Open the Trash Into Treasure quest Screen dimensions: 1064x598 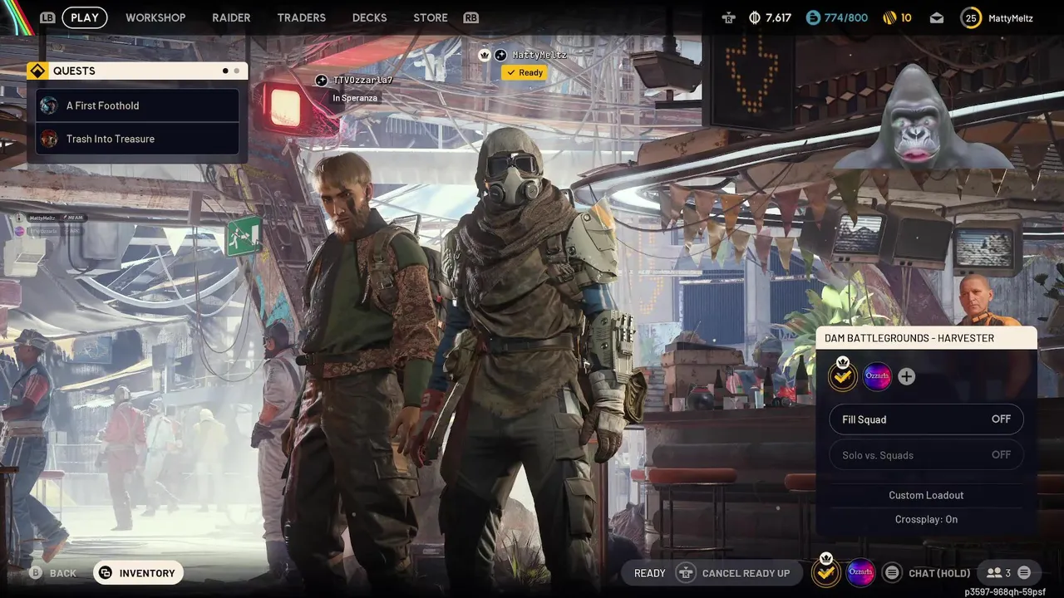(x=138, y=139)
